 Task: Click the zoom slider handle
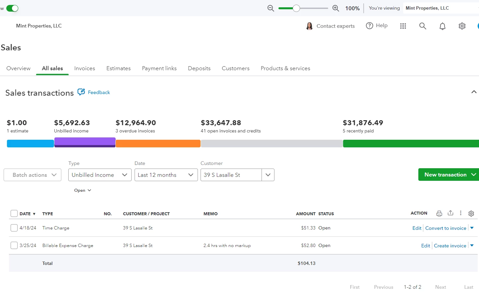(x=296, y=8)
